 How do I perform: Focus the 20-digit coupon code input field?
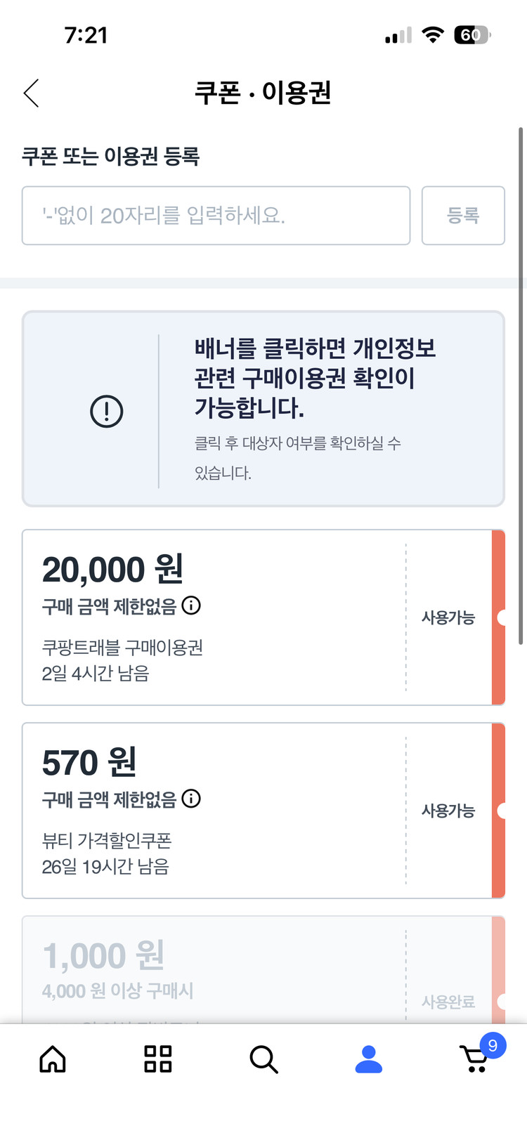(216, 216)
